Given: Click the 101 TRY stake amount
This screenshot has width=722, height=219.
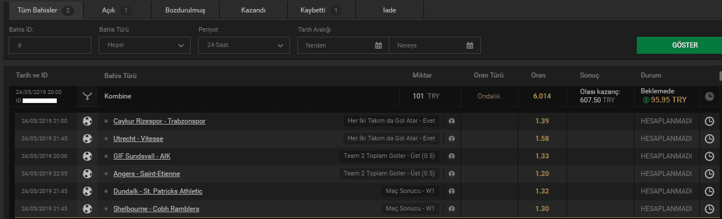Looking at the screenshot, I should [426, 96].
